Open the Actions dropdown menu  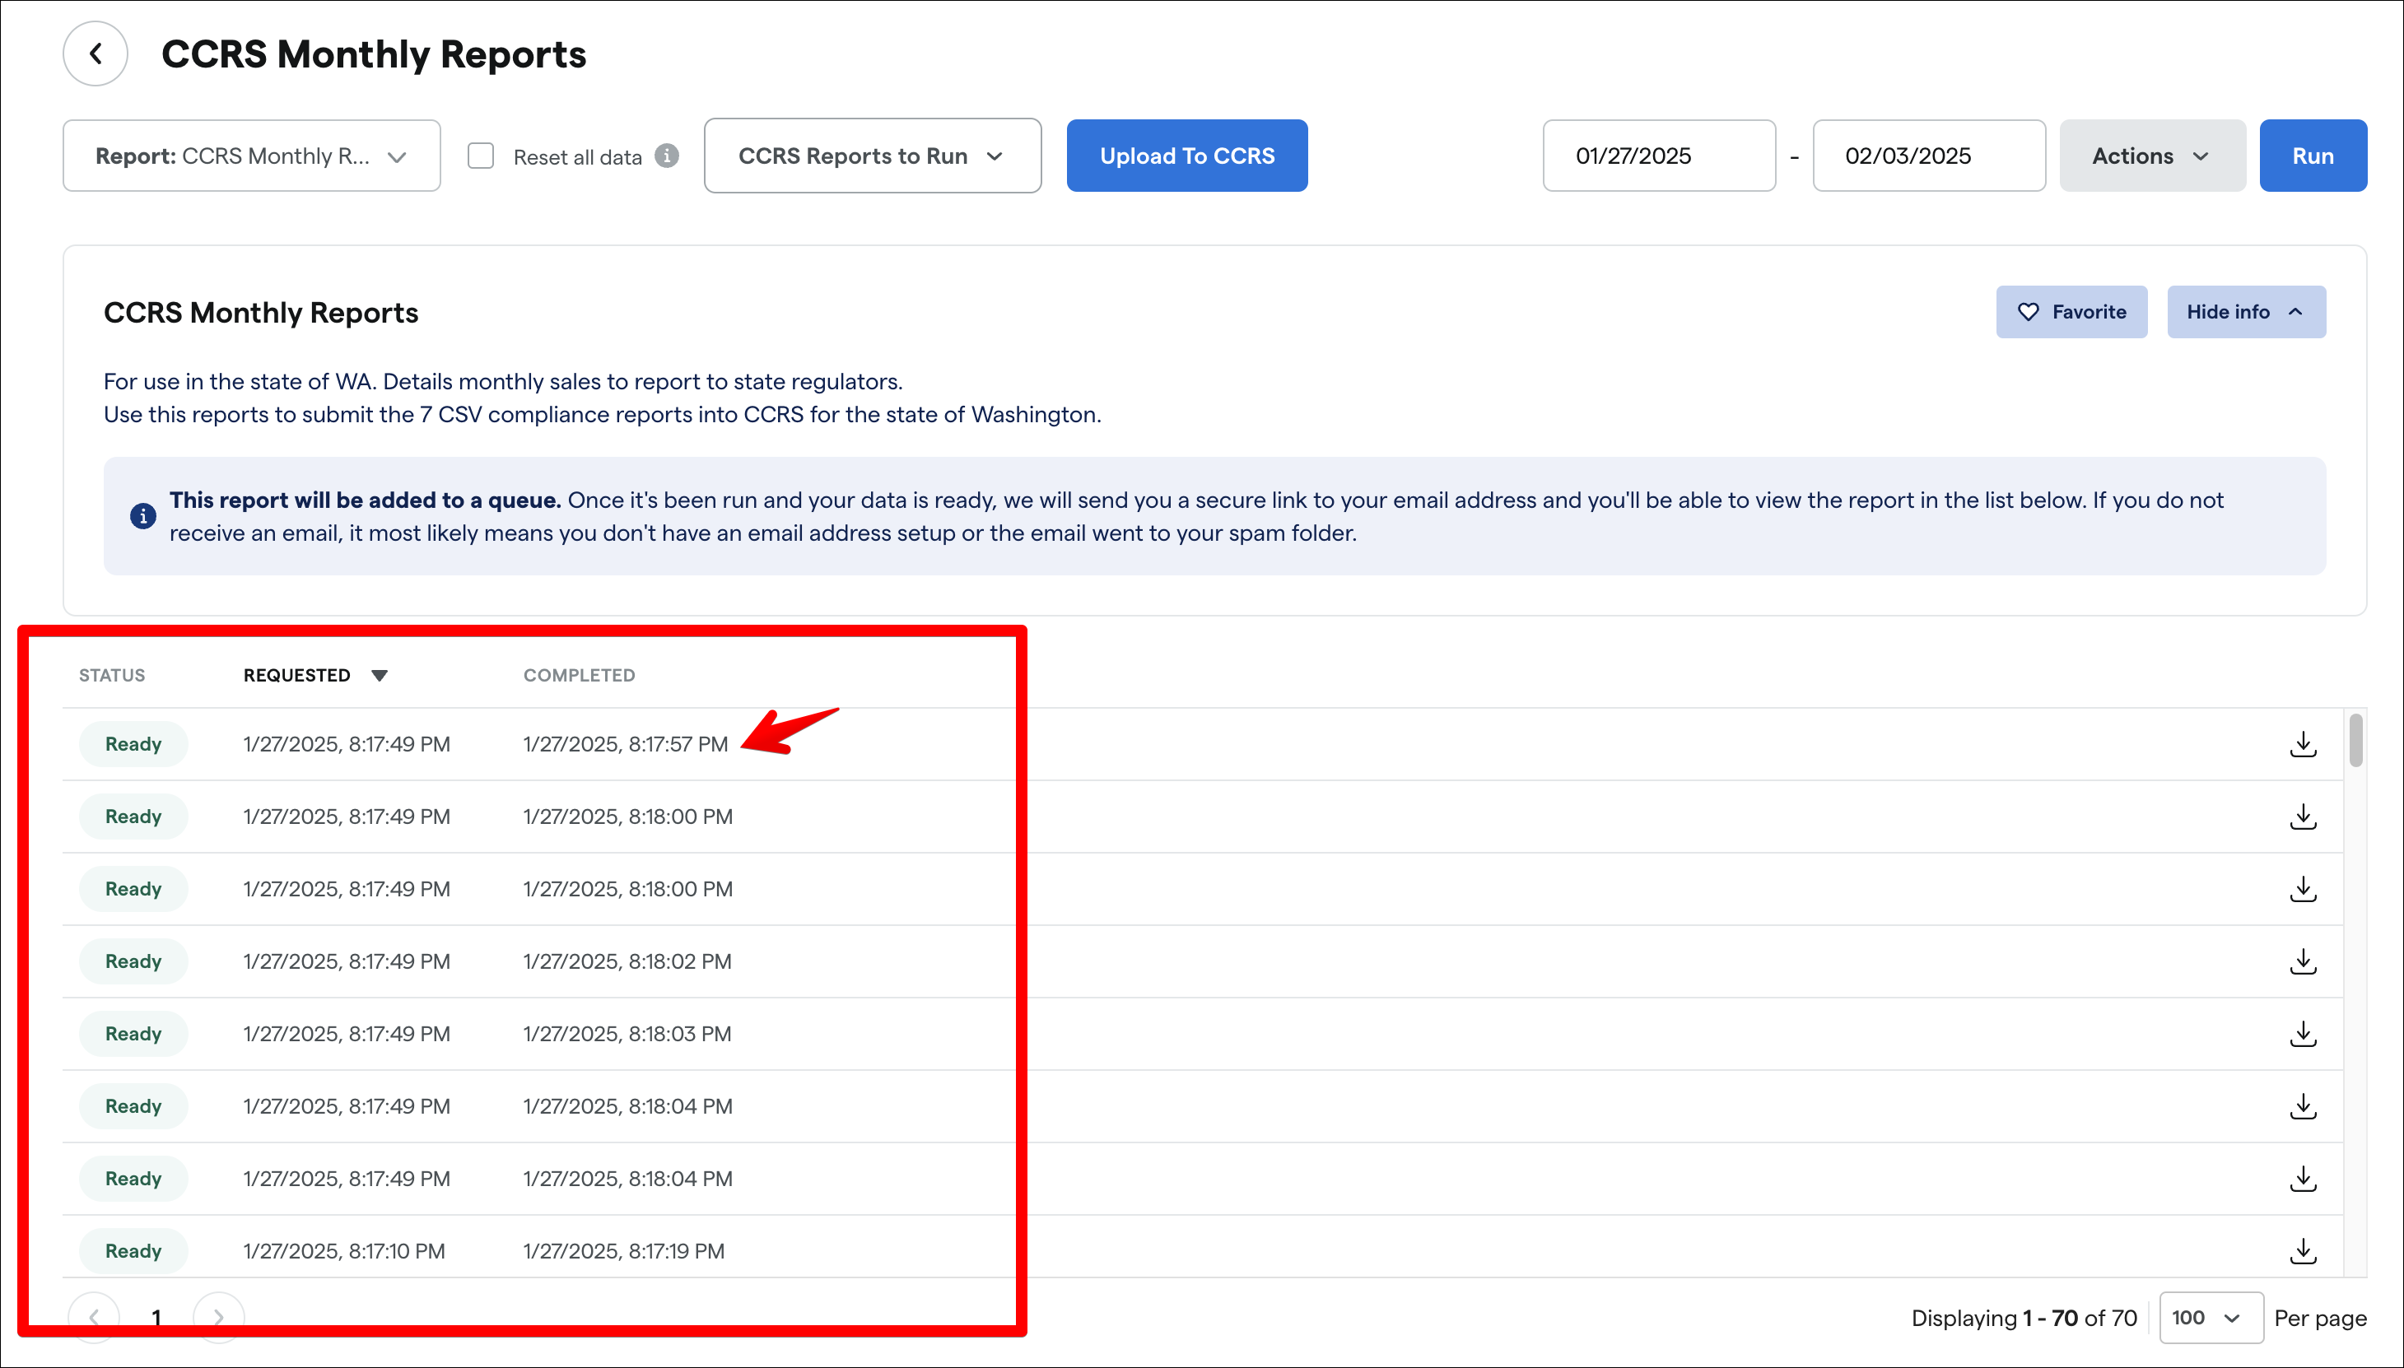click(x=2152, y=156)
